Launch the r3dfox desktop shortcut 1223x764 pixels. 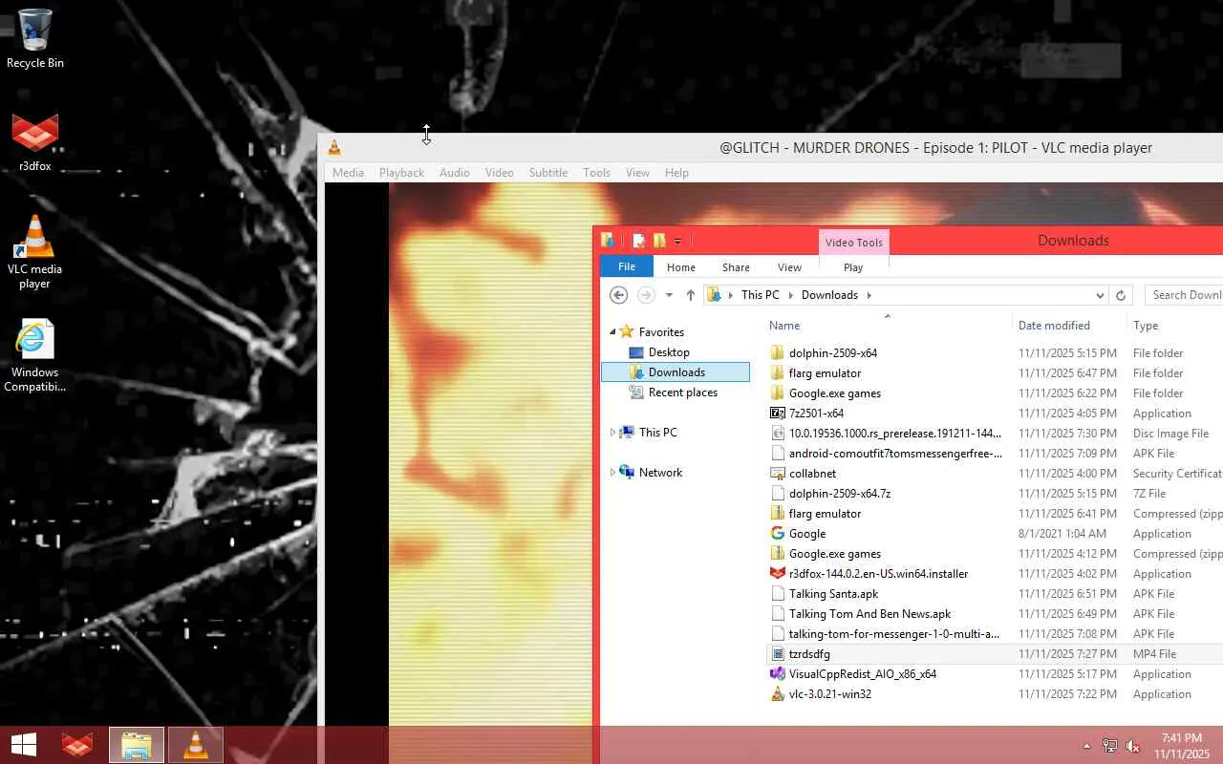(x=35, y=142)
